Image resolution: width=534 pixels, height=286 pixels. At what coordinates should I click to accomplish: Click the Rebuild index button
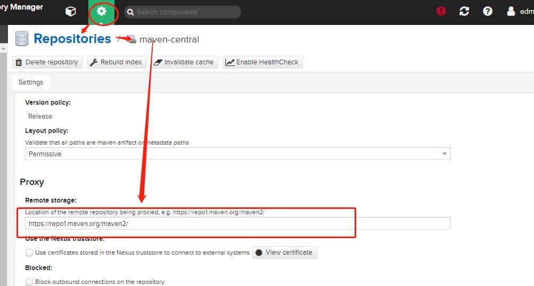tap(117, 62)
